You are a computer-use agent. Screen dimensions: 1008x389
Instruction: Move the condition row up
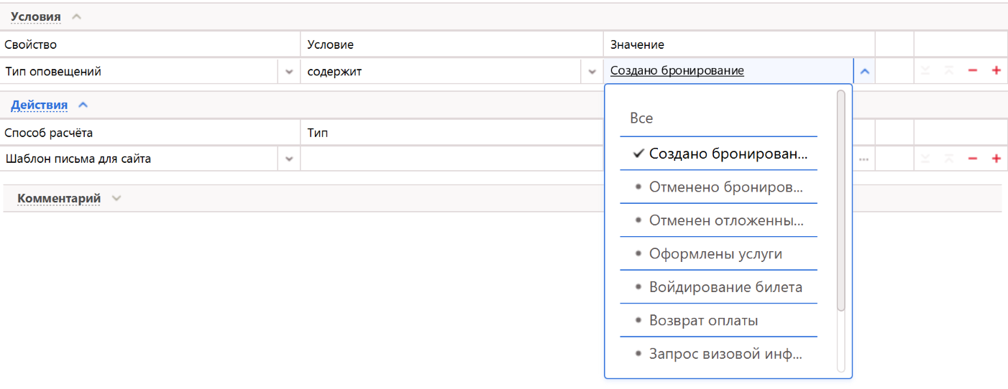click(x=948, y=71)
